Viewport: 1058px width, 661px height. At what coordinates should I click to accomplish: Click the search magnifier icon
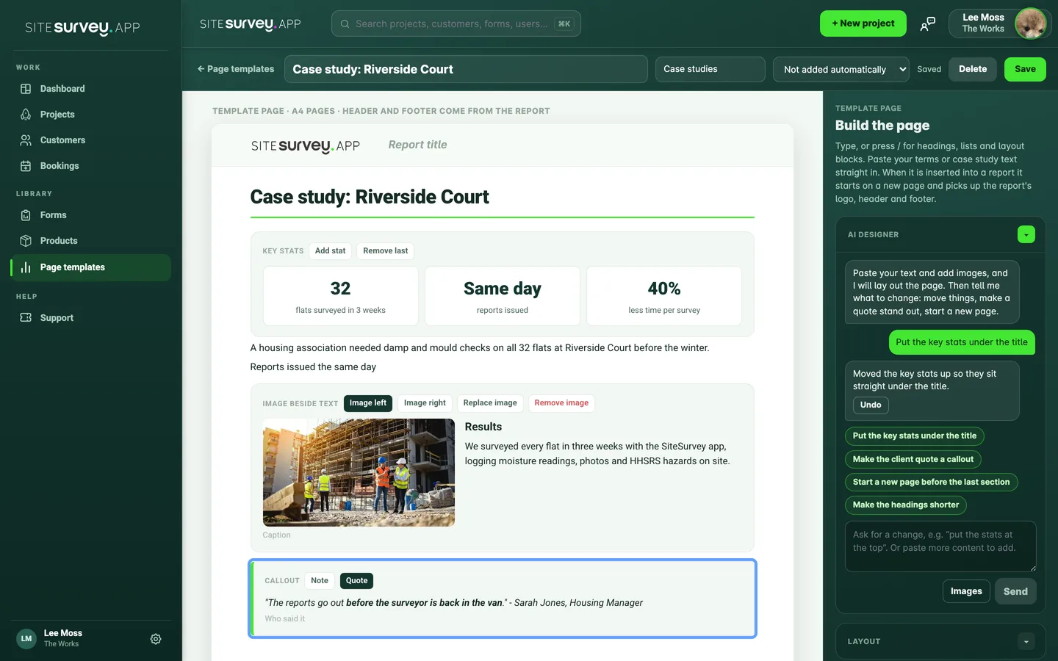point(345,24)
